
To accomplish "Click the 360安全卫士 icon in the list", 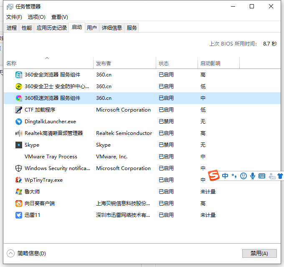I will click(19, 86).
